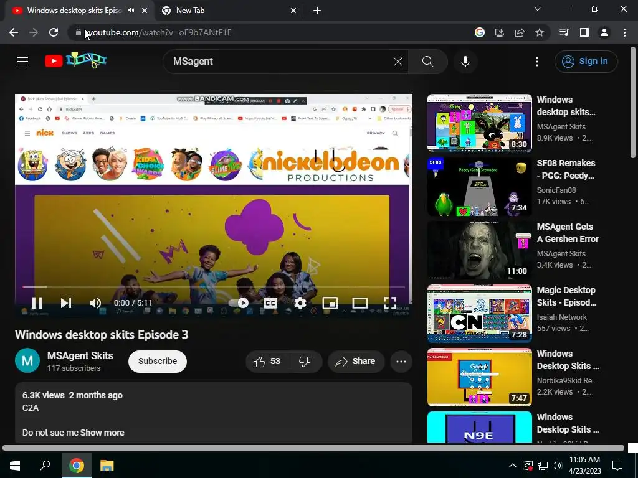Open the 7:47 Windows Desktop Skits thumbnail
The height and width of the screenshot is (478, 638).
(x=479, y=377)
